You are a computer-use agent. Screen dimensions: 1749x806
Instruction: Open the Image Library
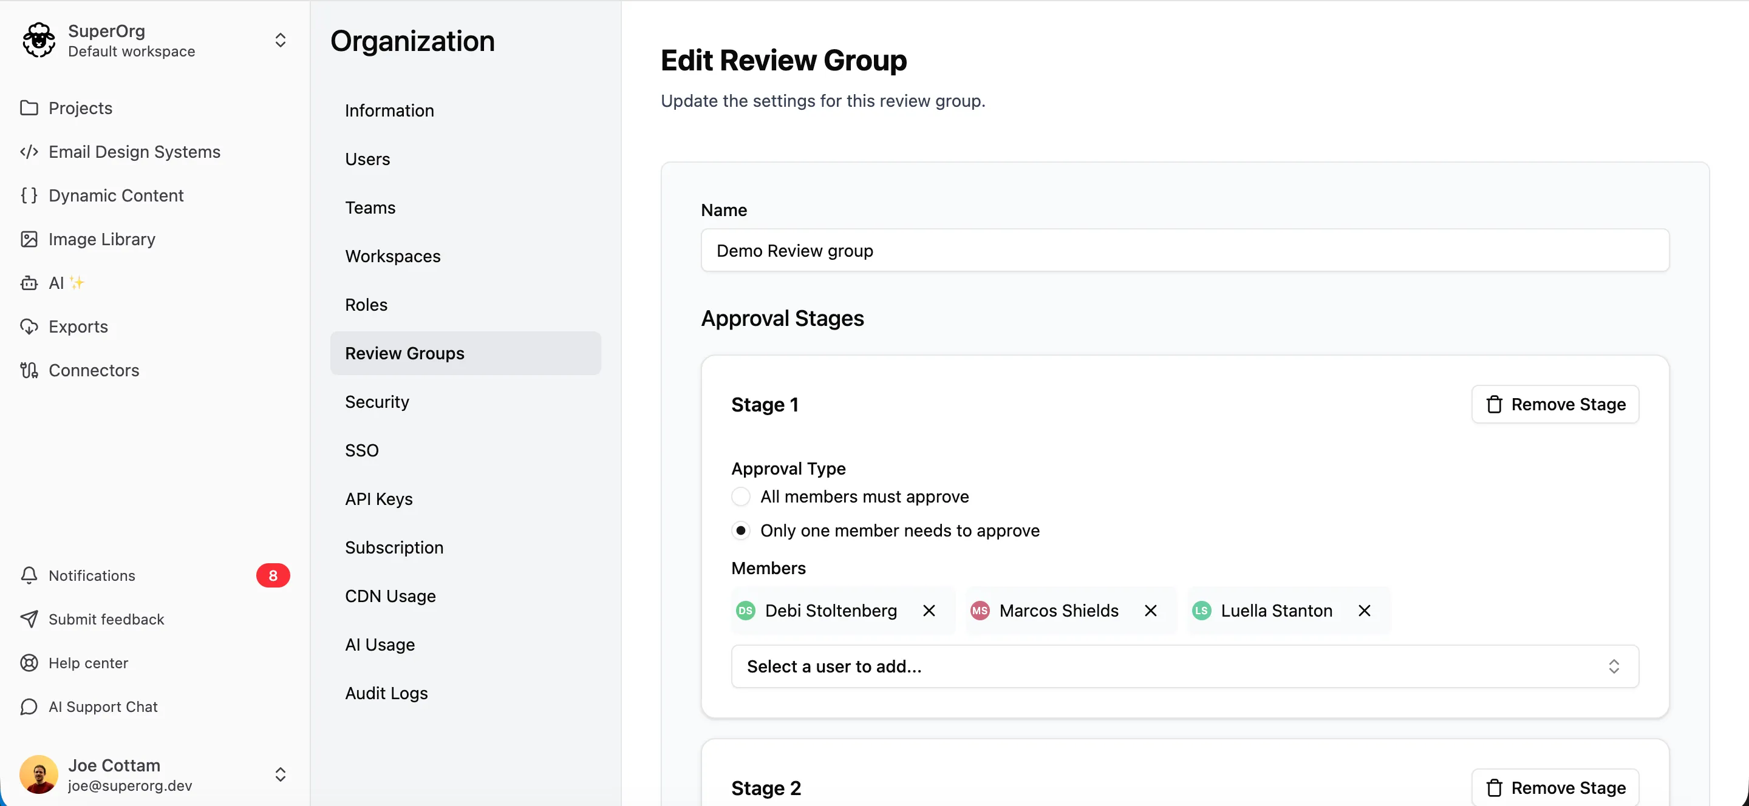point(102,239)
